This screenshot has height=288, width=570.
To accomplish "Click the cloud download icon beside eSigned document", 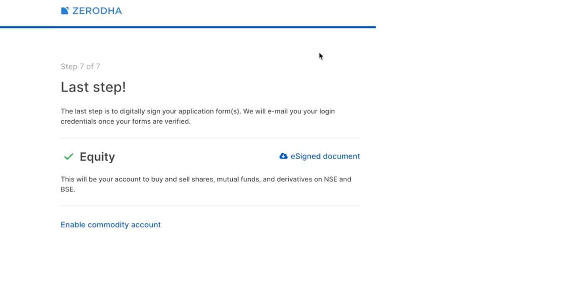I will tap(283, 156).
